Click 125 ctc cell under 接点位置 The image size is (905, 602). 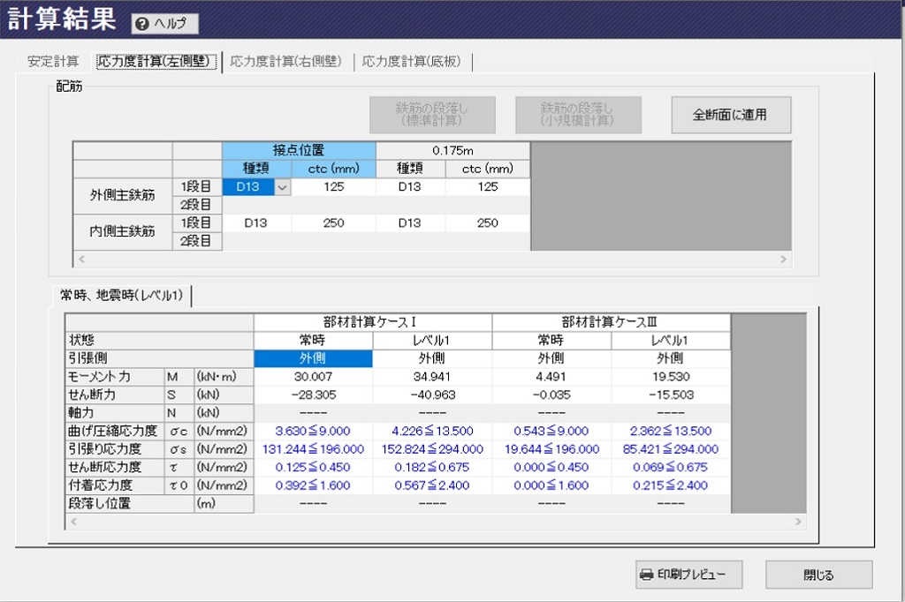click(x=333, y=187)
